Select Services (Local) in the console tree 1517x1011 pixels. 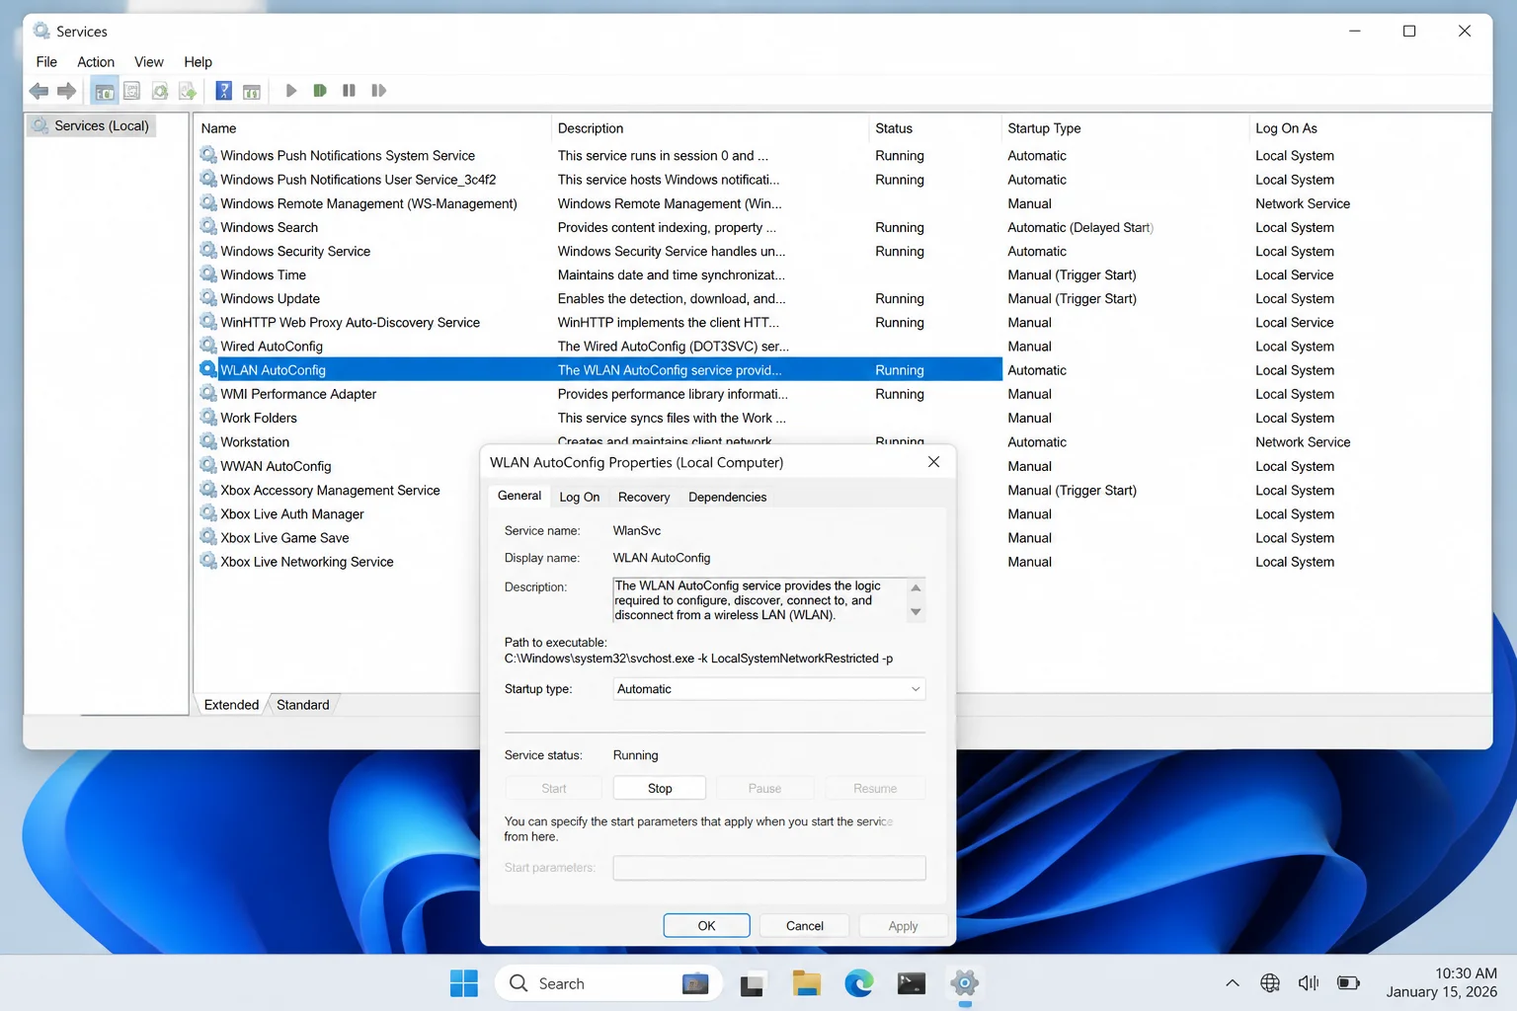(92, 125)
